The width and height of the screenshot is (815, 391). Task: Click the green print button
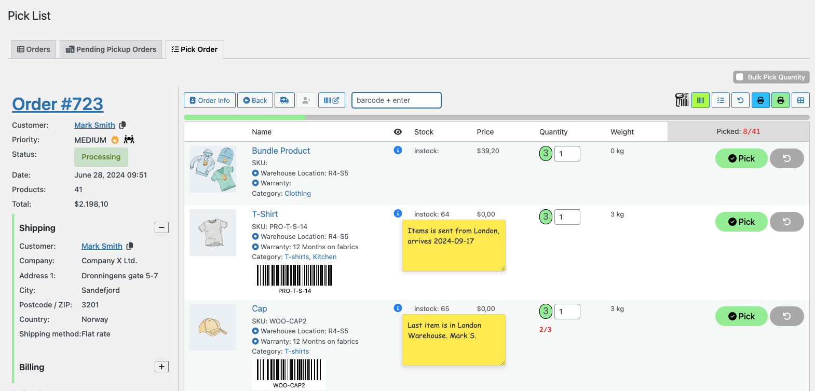[780, 100]
